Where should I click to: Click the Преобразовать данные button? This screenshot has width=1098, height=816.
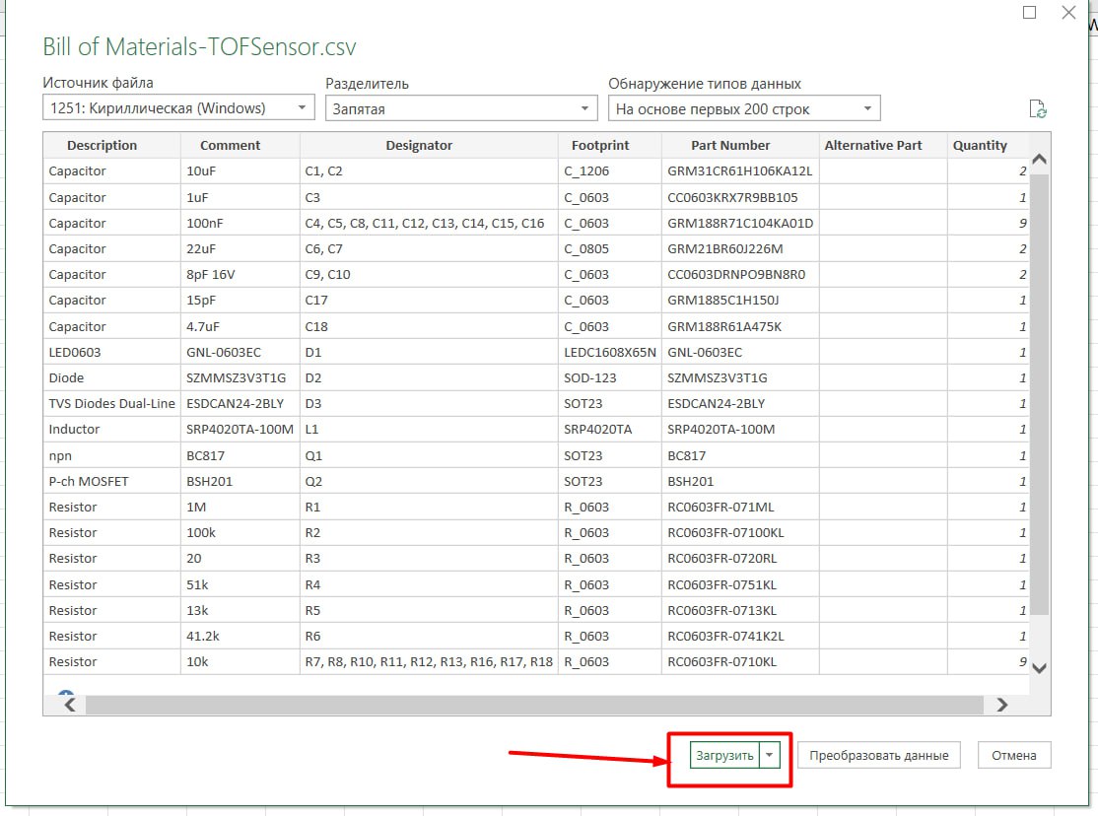pyautogui.click(x=878, y=756)
